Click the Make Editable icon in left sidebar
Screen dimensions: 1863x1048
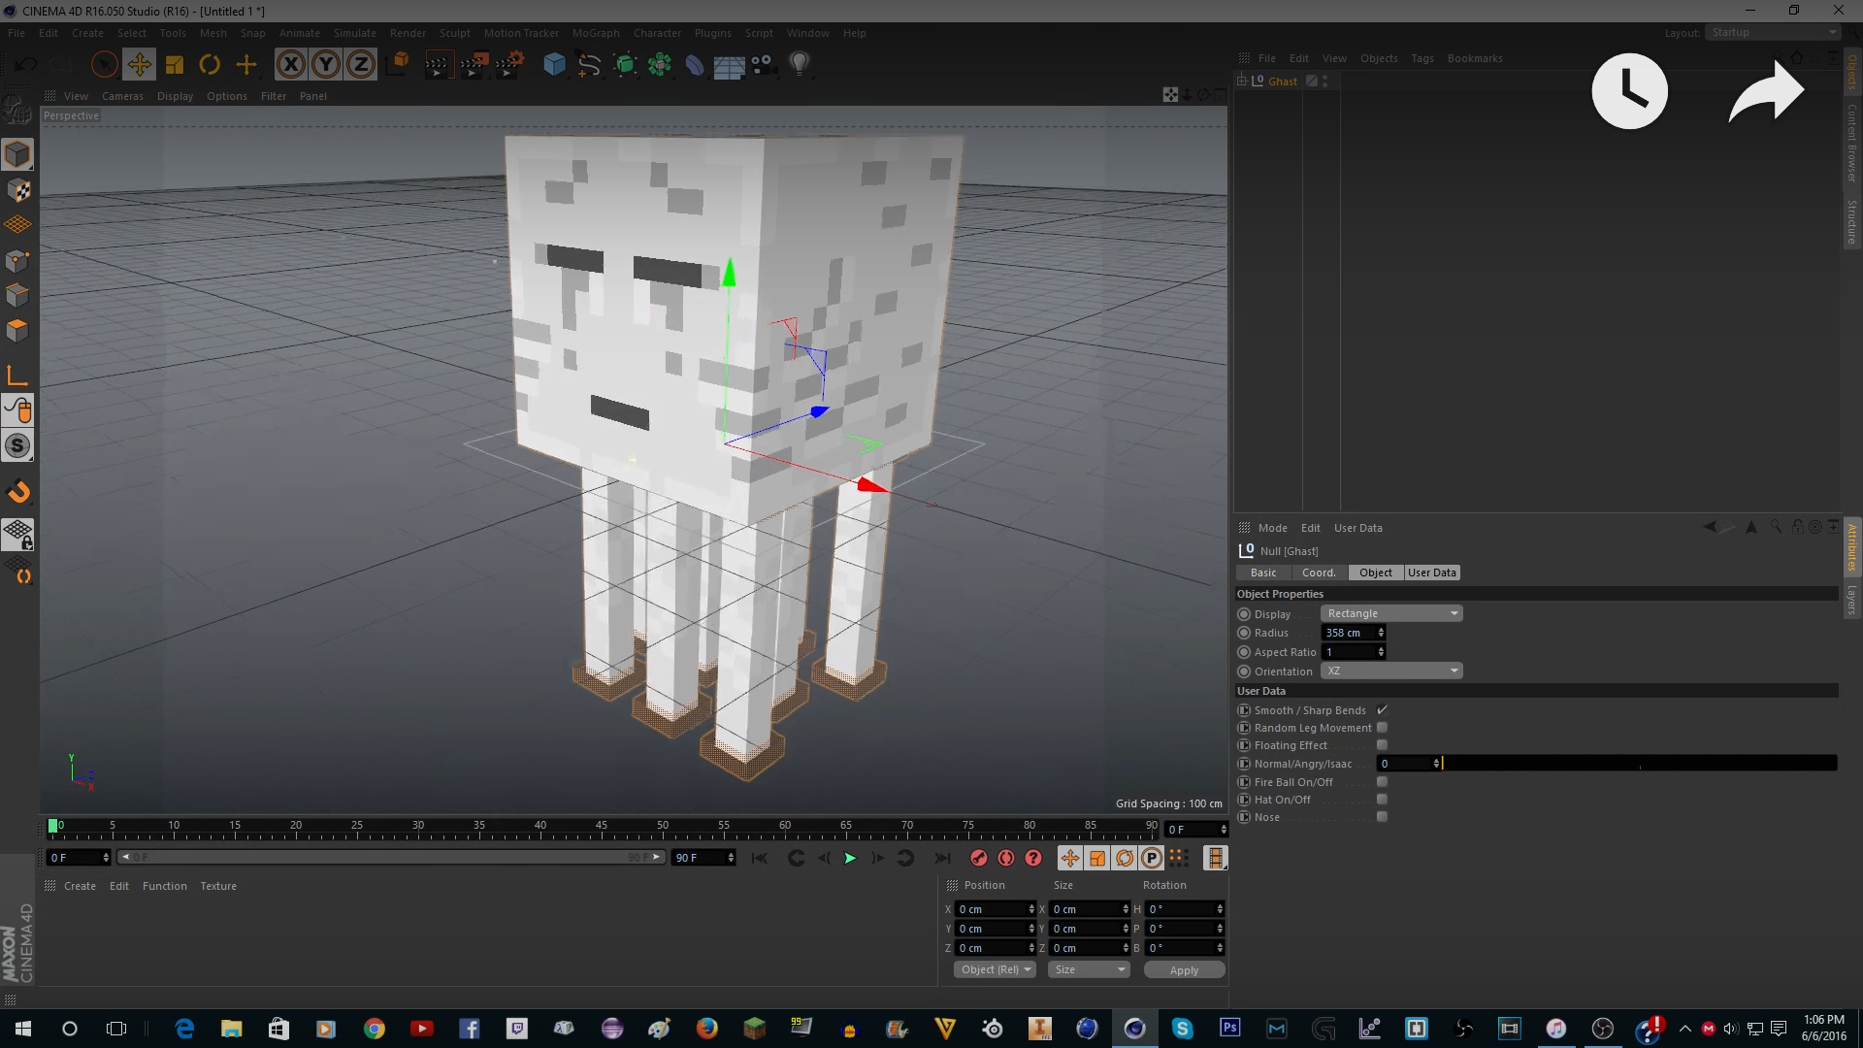17,112
